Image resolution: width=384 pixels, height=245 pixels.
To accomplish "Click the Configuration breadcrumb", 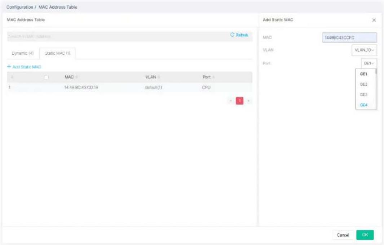I will click(x=19, y=7).
